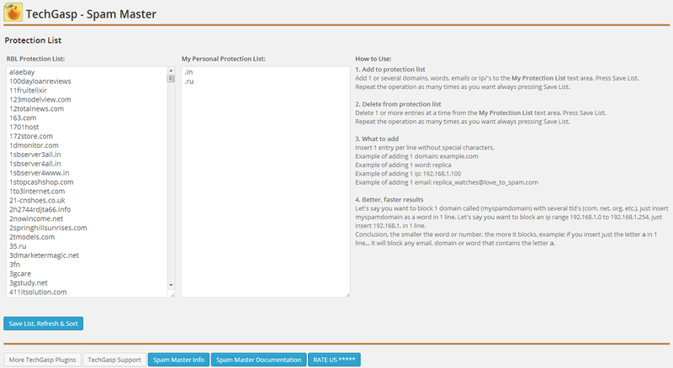Click the RATE US ***** button
673x368 pixels.
tap(334, 360)
